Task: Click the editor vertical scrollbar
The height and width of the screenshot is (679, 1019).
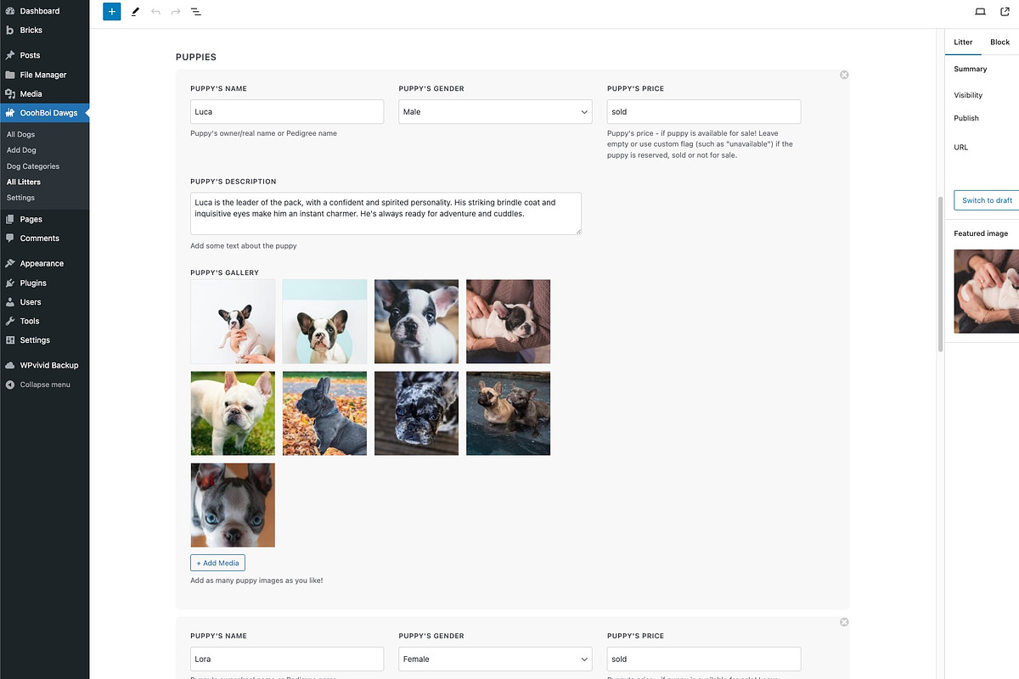Action: [x=940, y=274]
